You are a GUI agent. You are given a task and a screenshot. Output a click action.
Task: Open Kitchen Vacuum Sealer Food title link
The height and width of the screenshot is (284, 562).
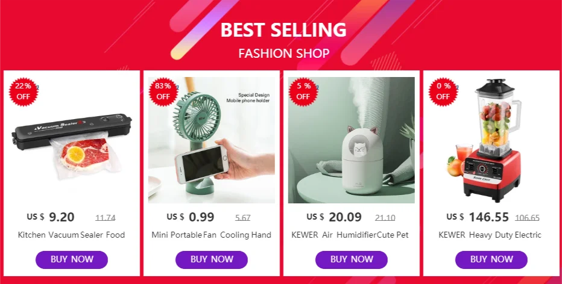[x=71, y=235]
